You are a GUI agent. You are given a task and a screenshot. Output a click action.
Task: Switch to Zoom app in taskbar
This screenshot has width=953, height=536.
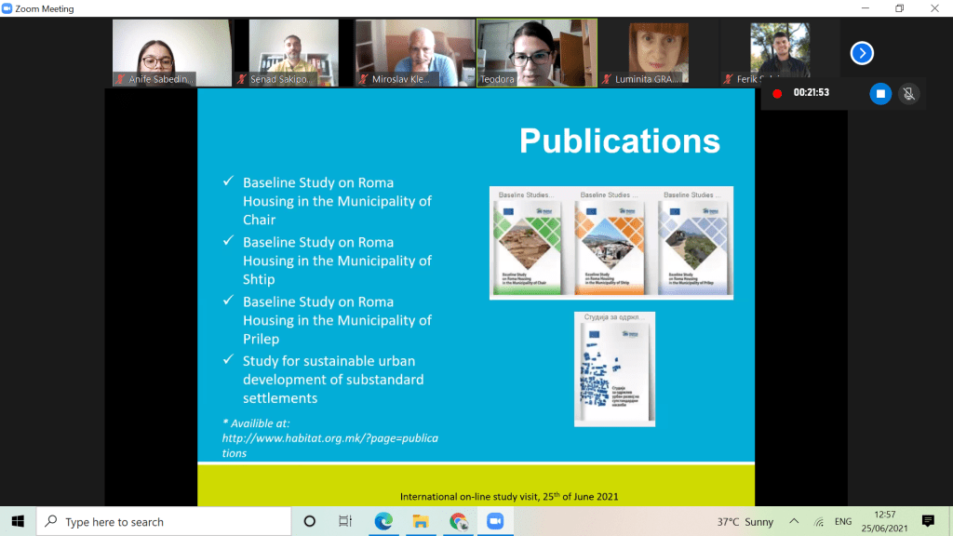pyautogui.click(x=494, y=521)
